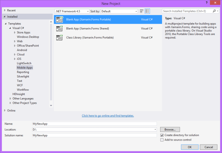Image resolution: width=222 pixels, height=153 pixels.
Task: Open the help question mark
Action: [x=206, y=3]
